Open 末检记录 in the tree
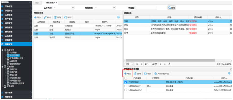Image resolution: width=233 pixels, height=100 pixels. pyautogui.click(x=13, y=75)
